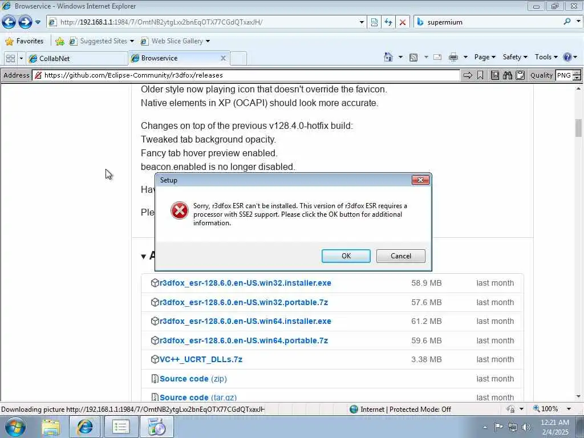
Task: Open the Safety menu
Action: click(x=515, y=57)
